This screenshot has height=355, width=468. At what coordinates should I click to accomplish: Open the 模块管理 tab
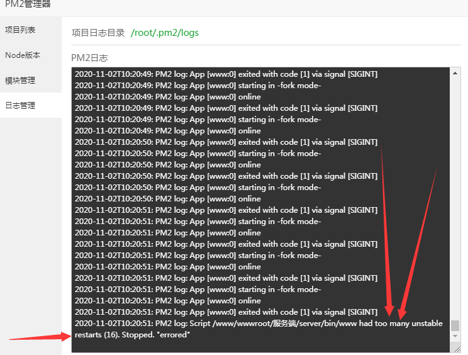(31, 81)
